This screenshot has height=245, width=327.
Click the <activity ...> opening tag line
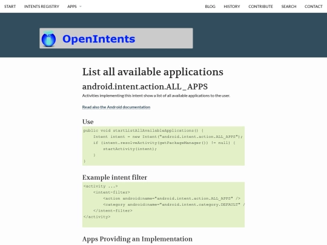101,186
